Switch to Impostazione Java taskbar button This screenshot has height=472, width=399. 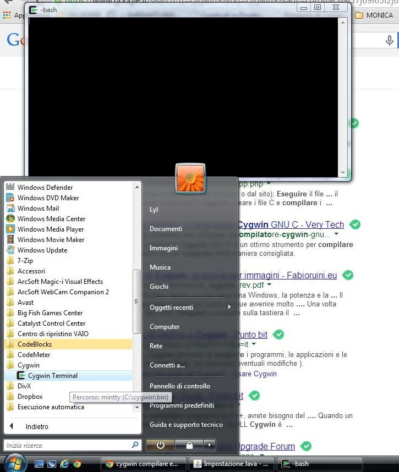[231, 464]
